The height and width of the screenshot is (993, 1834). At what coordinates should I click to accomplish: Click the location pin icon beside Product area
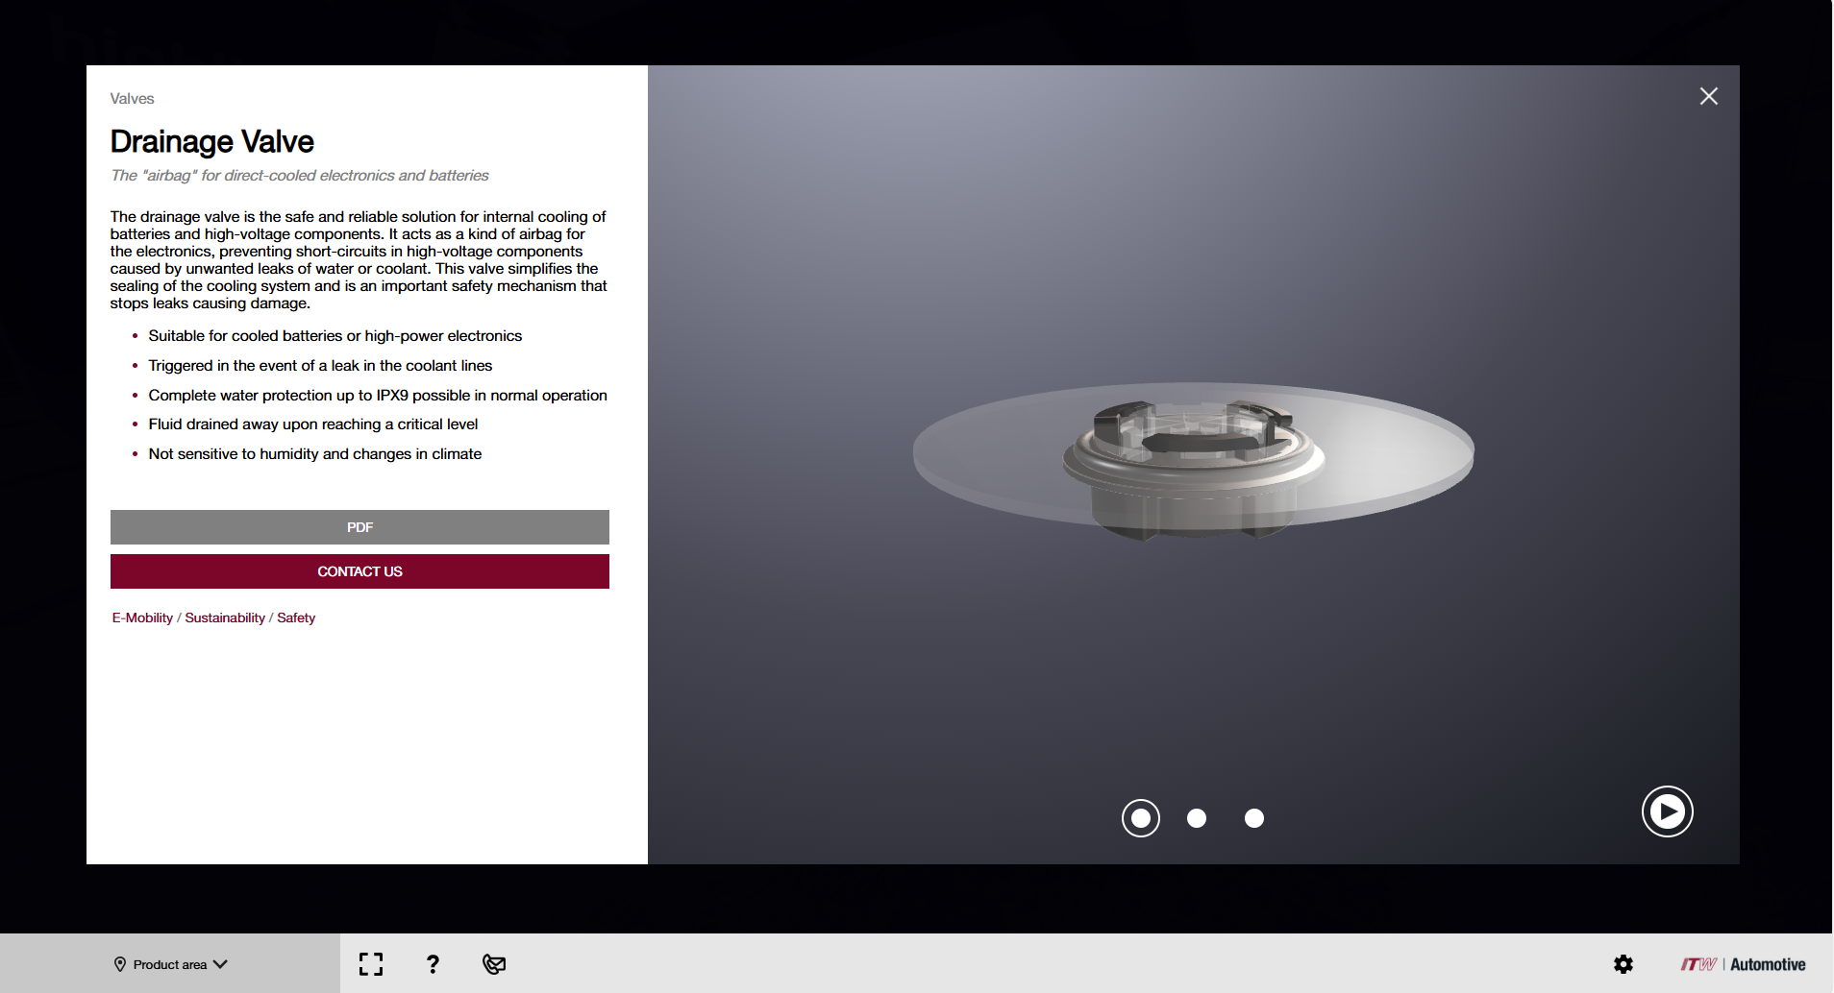(120, 964)
